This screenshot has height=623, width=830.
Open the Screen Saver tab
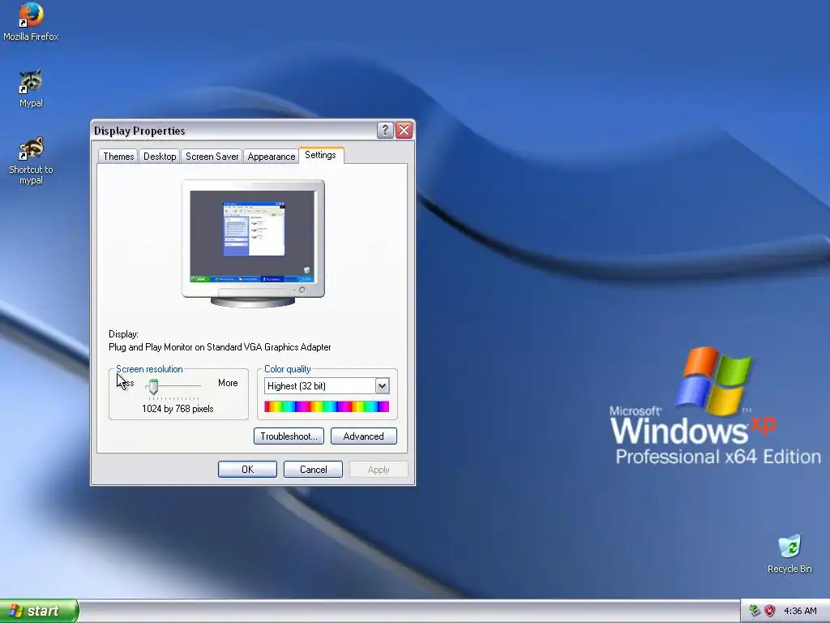(212, 157)
